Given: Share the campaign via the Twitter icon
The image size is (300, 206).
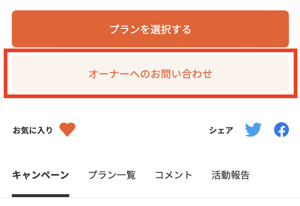Looking at the screenshot, I should point(253,130).
